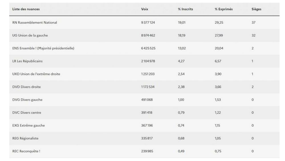Image resolution: width=285 pixels, height=161 pixels.
Task: Click the 27,99 percentage for Union de la gauche
Action: (219, 35)
